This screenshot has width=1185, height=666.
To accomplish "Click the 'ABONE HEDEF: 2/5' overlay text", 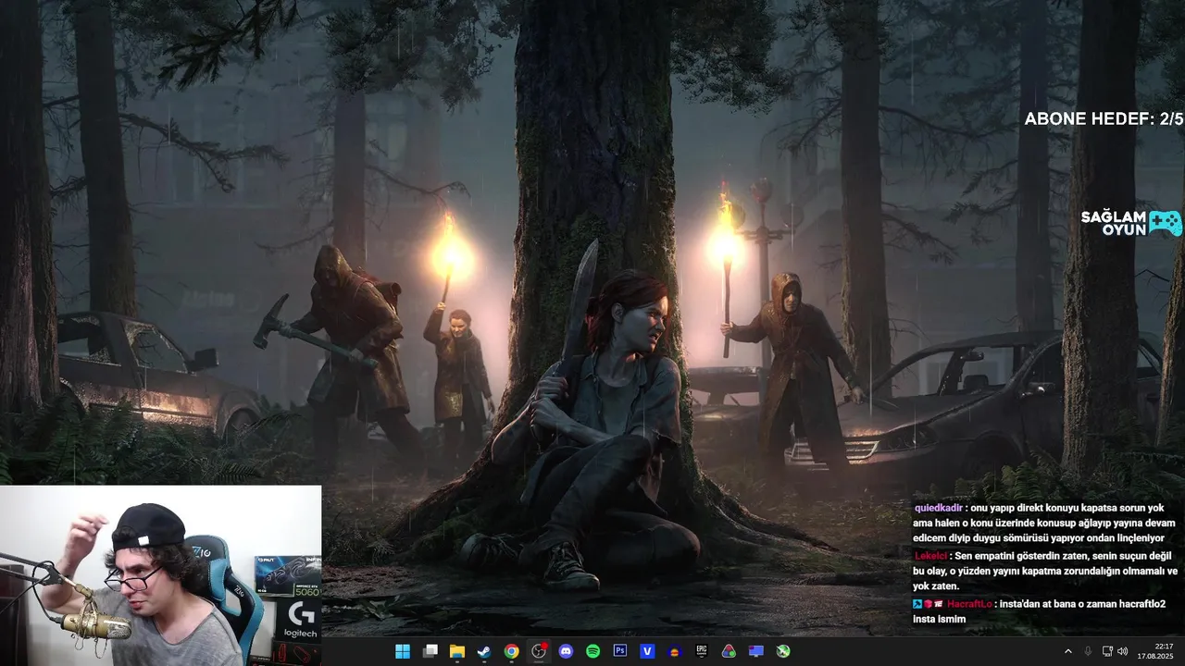I will point(1104,118).
